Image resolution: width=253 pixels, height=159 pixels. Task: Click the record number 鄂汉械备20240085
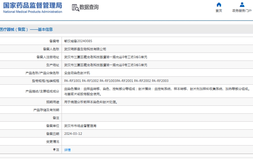78,41
